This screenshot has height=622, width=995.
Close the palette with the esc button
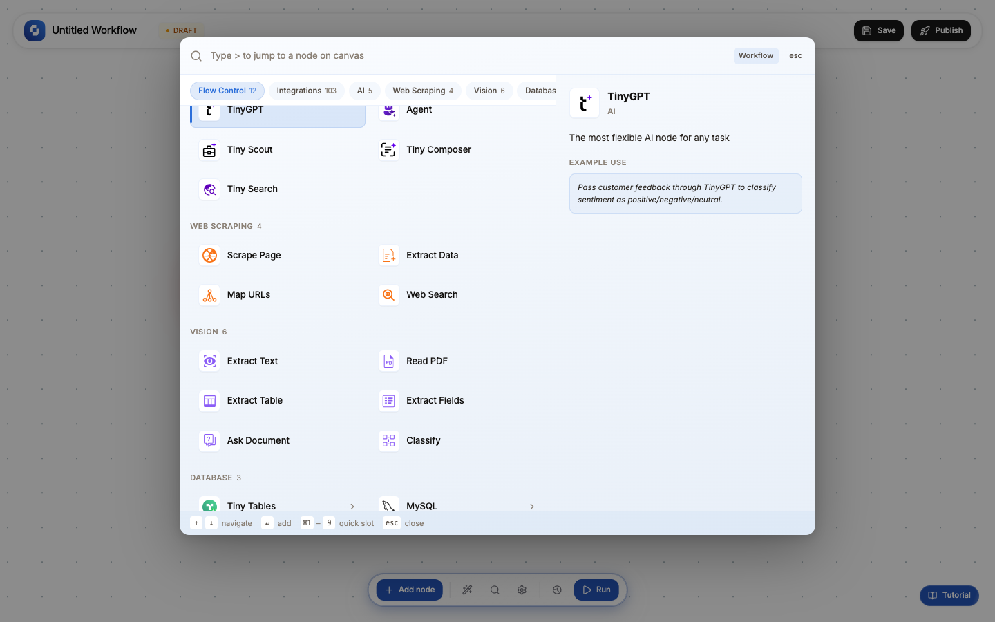[x=795, y=56]
